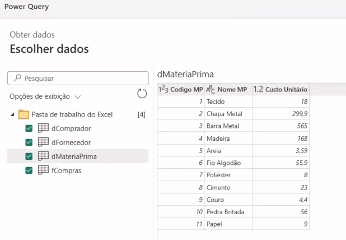Viewport: 346px width, 240px height.
Task: Click the 299,9 cost value
Action: click(x=300, y=114)
